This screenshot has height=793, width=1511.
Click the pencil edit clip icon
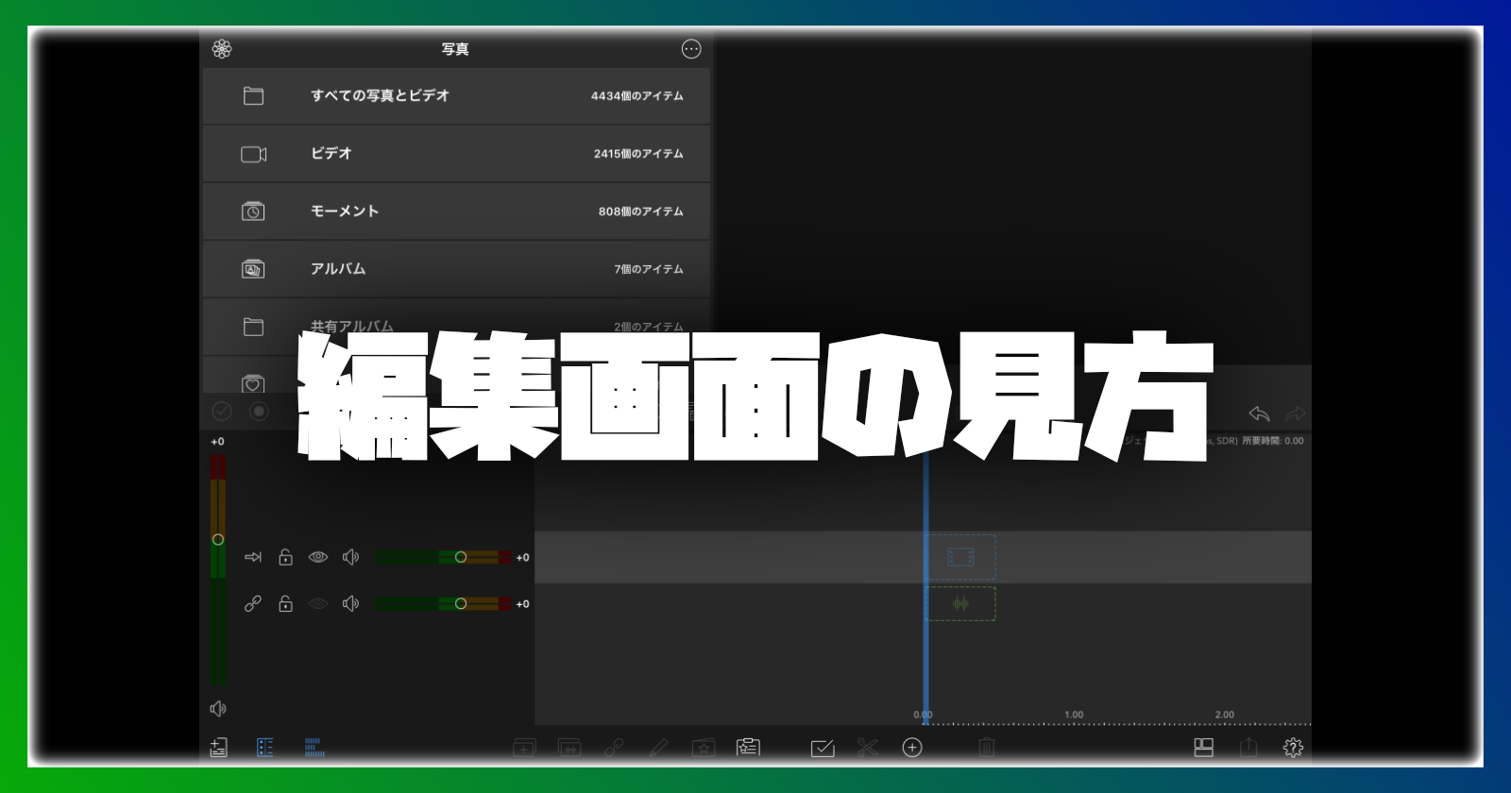[x=658, y=748]
